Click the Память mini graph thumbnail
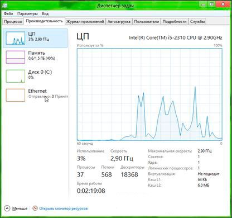 (x=16, y=57)
